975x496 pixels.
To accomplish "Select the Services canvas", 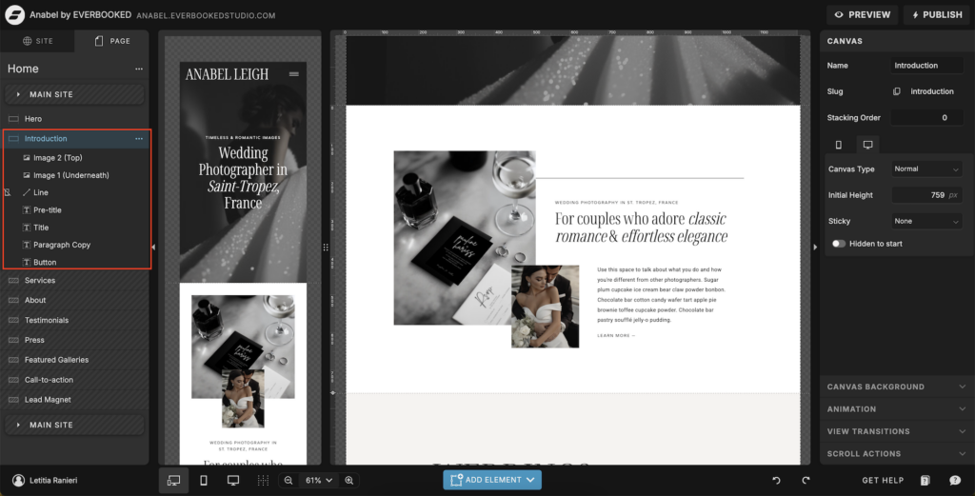I will point(74,280).
